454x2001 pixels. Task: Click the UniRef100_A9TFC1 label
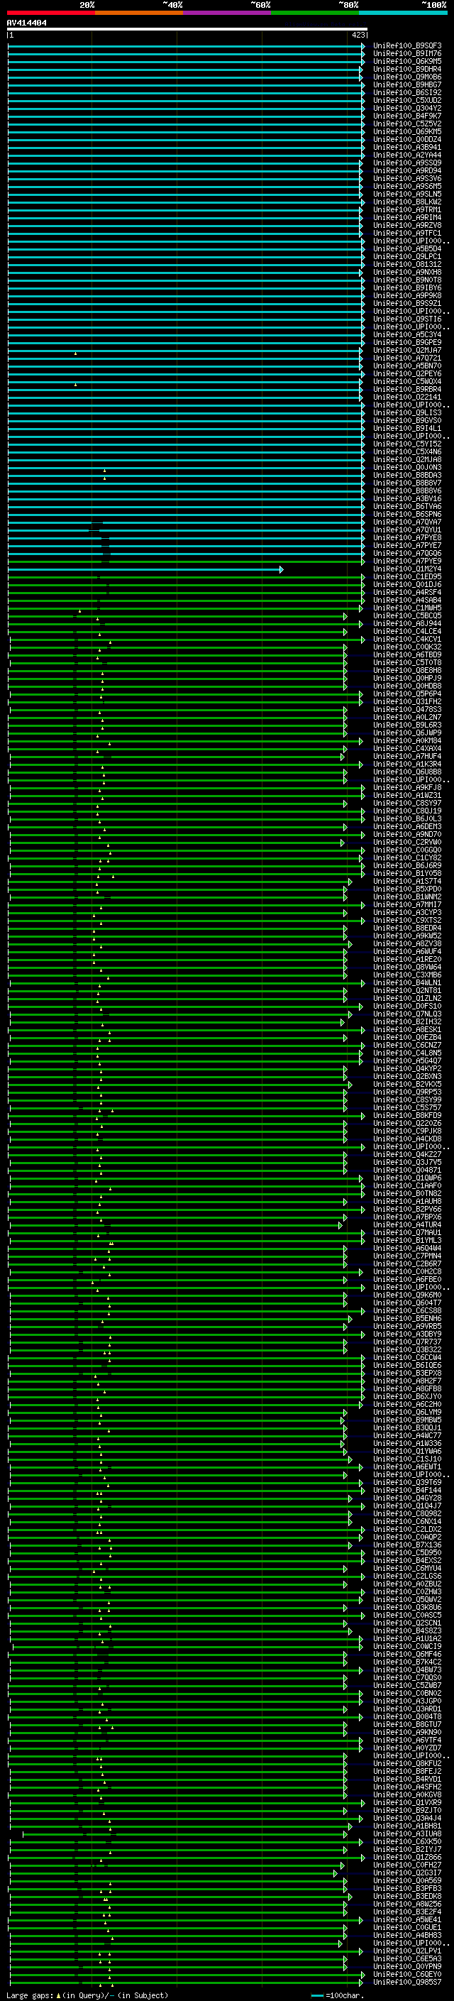(407, 233)
